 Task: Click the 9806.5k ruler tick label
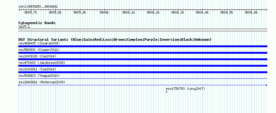click(227, 12)
